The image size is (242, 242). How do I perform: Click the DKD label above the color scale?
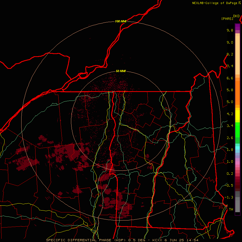(x=236, y=16)
